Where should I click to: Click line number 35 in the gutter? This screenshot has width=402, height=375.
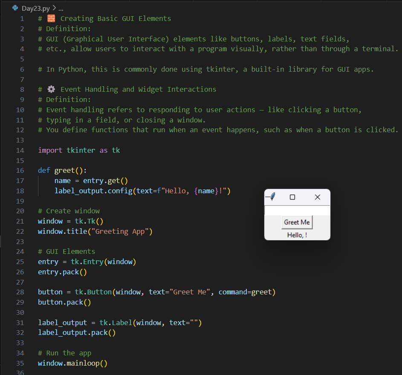(20, 363)
